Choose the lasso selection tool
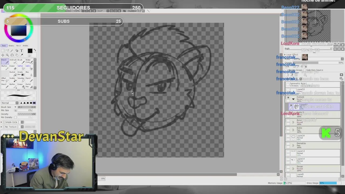Screen dimensions: 345x194 tap(8, 50)
